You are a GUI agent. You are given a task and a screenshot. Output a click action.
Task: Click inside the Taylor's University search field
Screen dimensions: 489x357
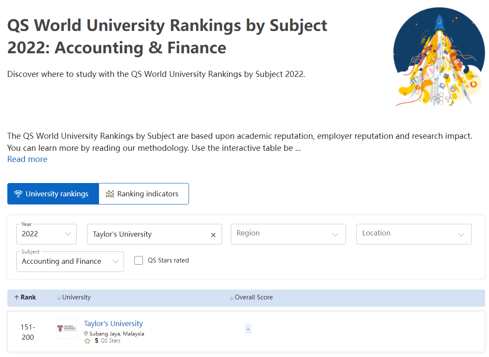(x=148, y=234)
